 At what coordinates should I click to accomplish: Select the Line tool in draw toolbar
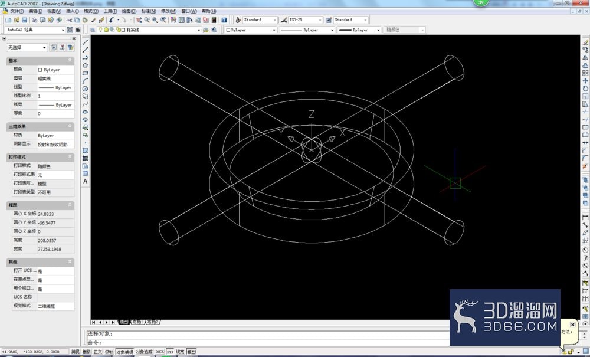(86, 42)
